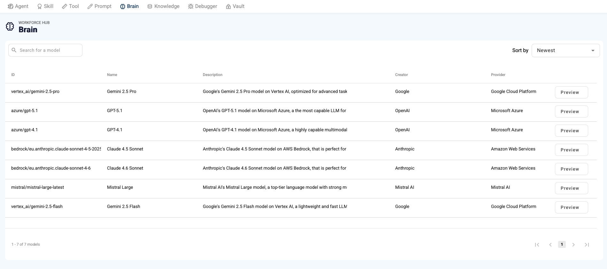This screenshot has height=269, width=607.
Task: Click Amazon Web Services in Claude 4.6 row
Action: click(x=513, y=168)
